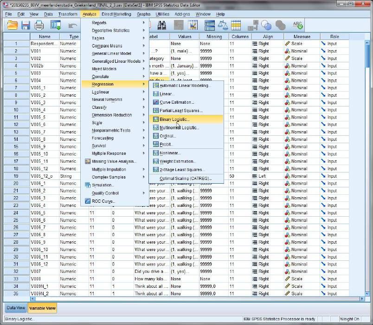This screenshot has height=325, width=373.
Task: Expand the Reports submenu
Action: [x=115, y=23]
